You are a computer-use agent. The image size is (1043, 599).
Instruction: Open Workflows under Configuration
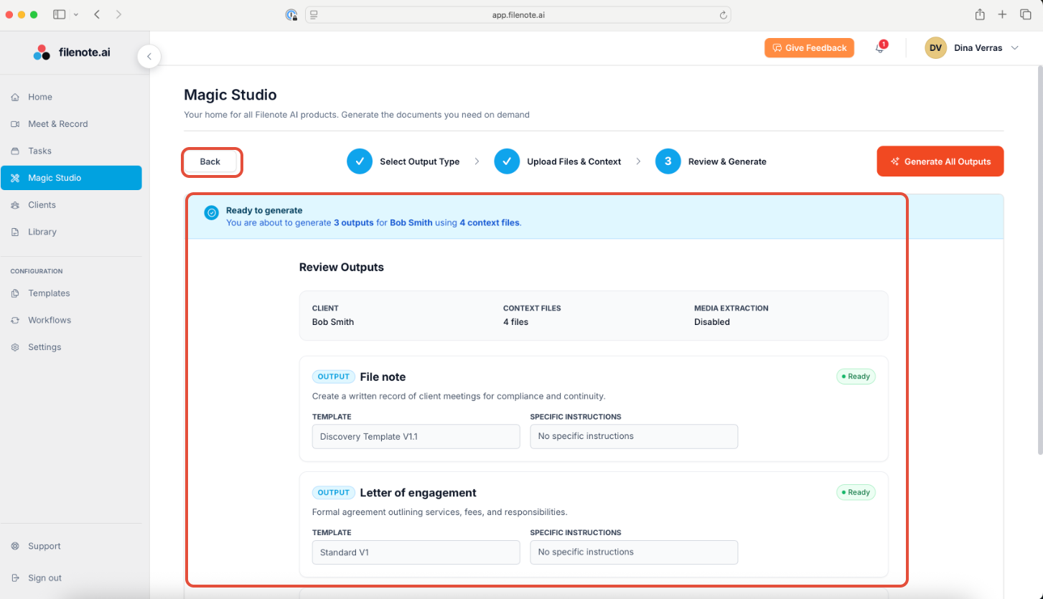coord(71,320)
